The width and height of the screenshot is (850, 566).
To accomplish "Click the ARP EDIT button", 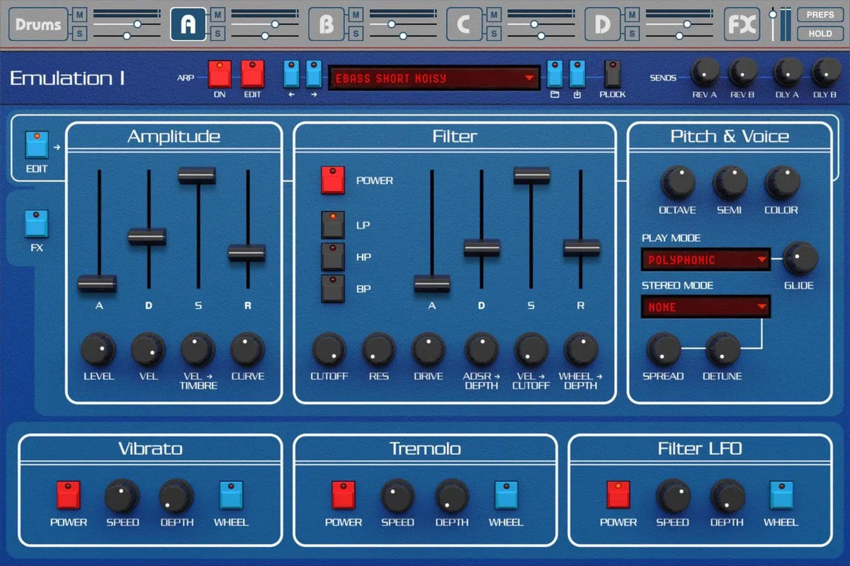I will pos(253,74).
